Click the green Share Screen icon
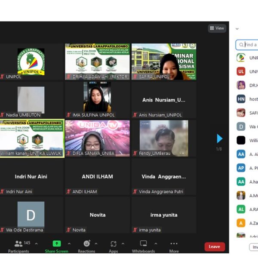The height and width of the screenshot is (258, 258). 57,243
